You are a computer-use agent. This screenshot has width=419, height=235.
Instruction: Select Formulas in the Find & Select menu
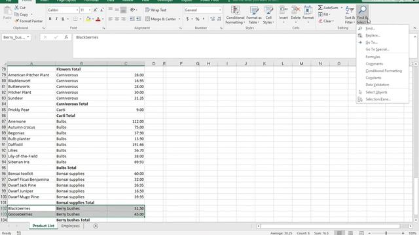pos(382,57)
